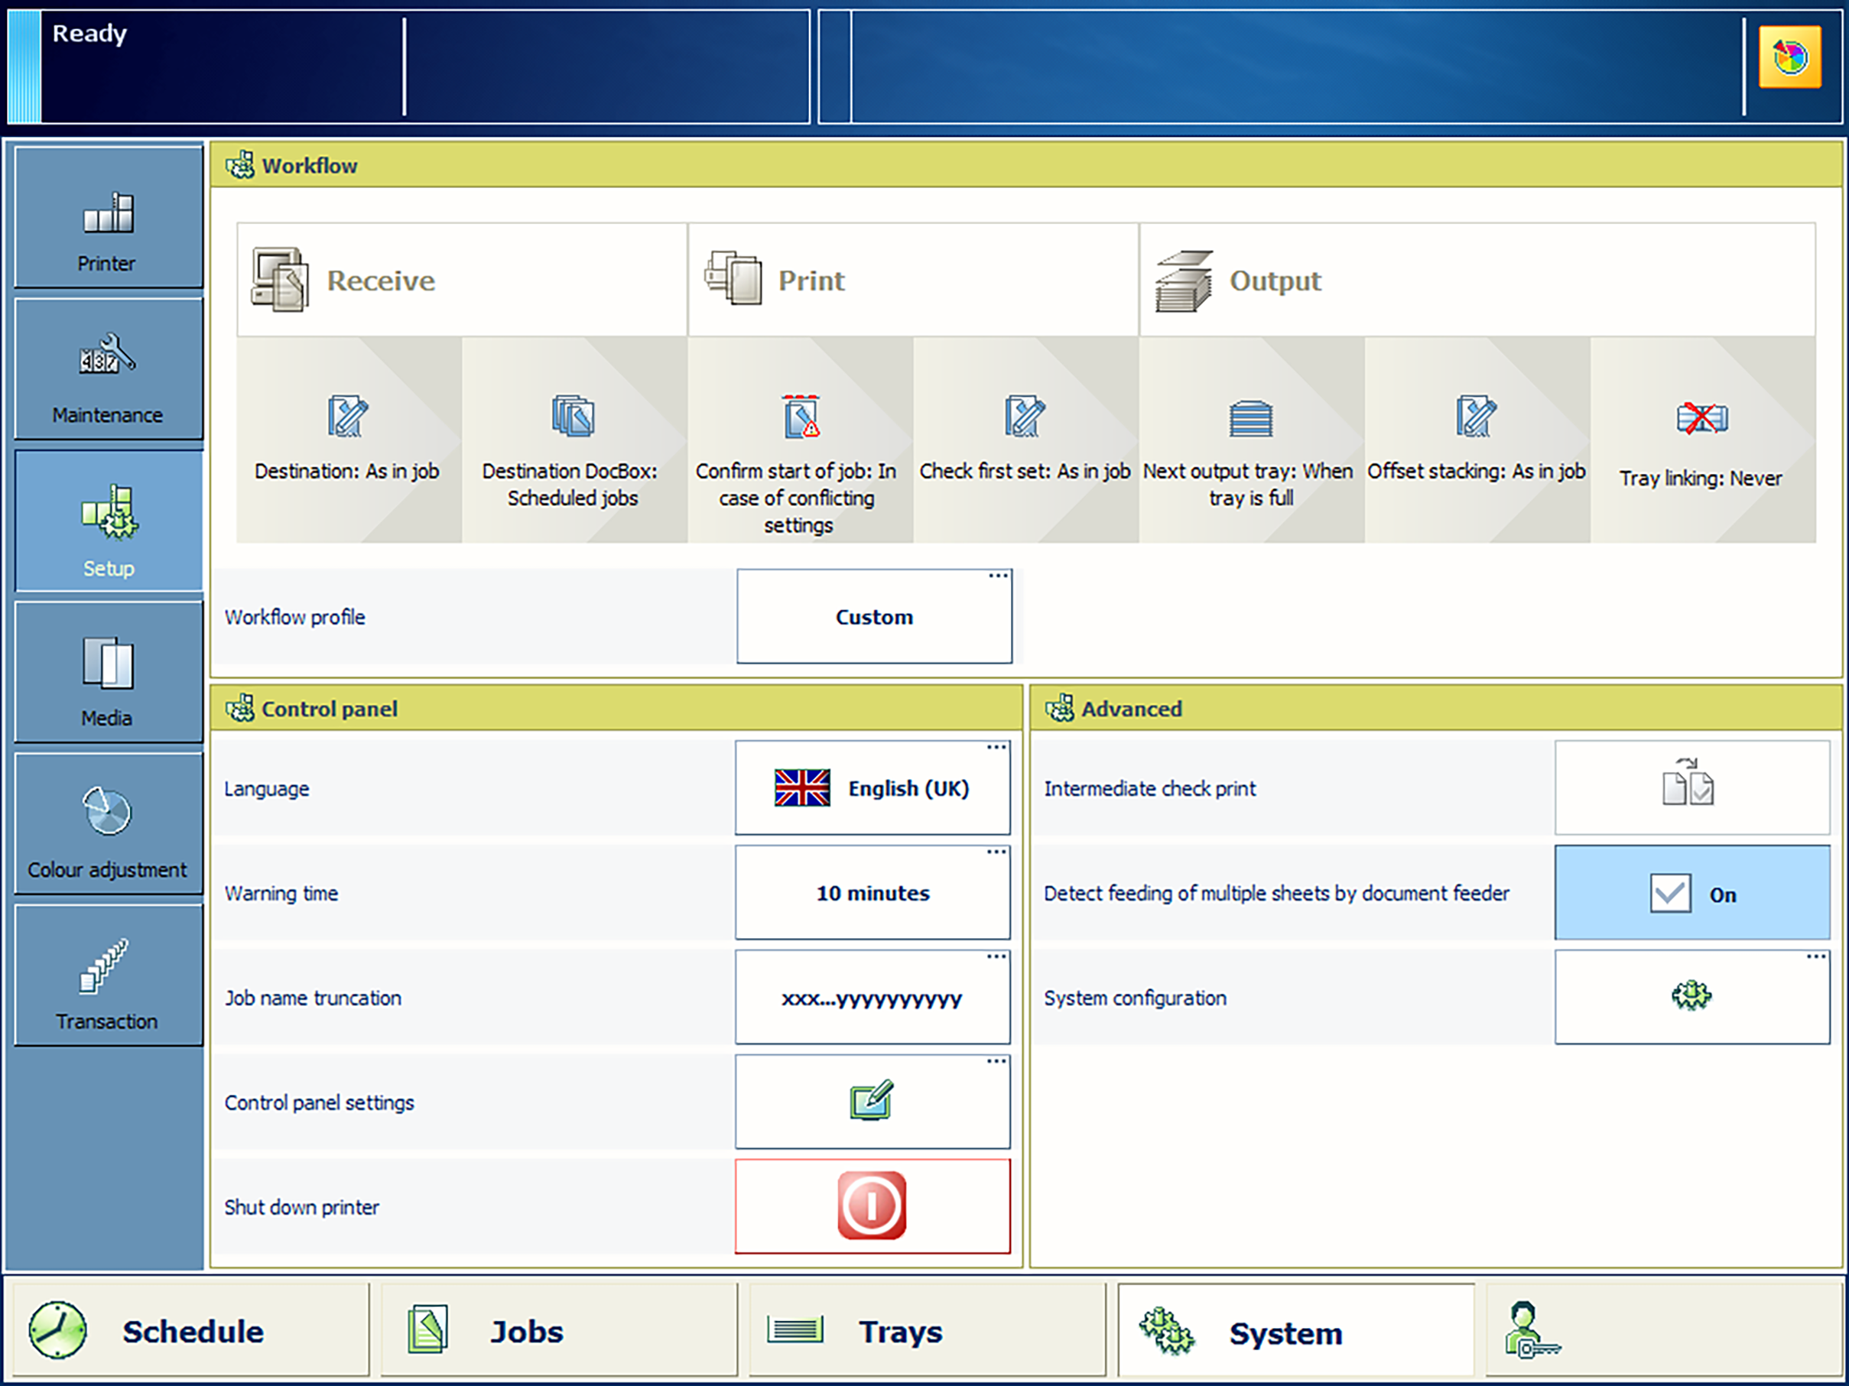Toggle Intermediate check print option
The width and height of the screenshot is (1849, 1386).
click(1691, 788)
